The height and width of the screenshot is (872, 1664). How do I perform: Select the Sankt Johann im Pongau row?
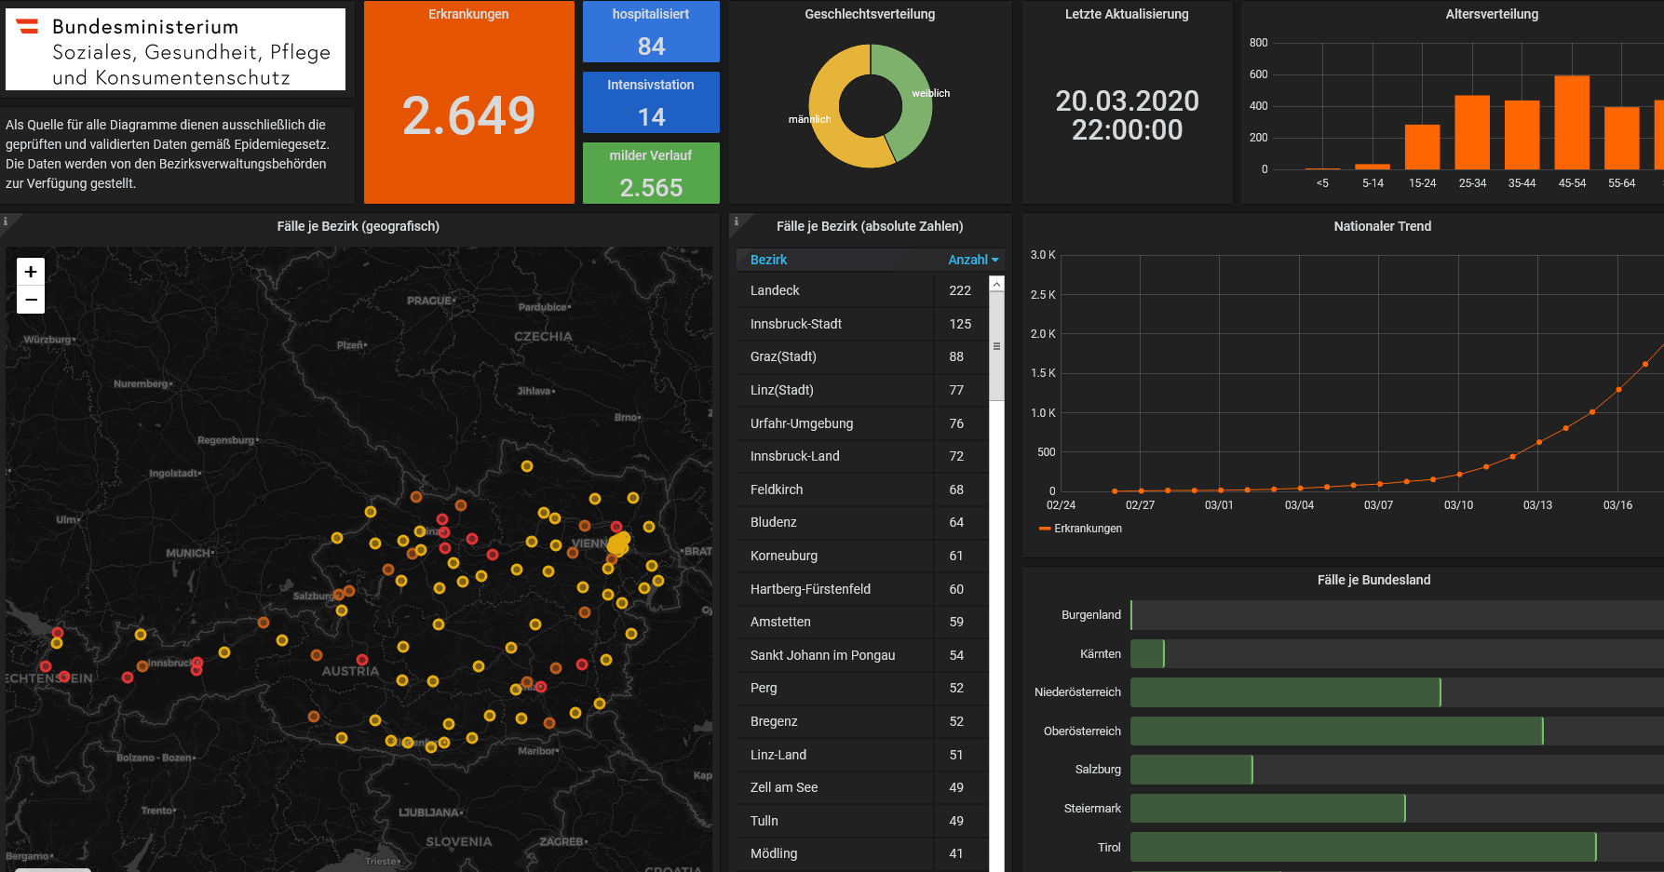[862, 655]
